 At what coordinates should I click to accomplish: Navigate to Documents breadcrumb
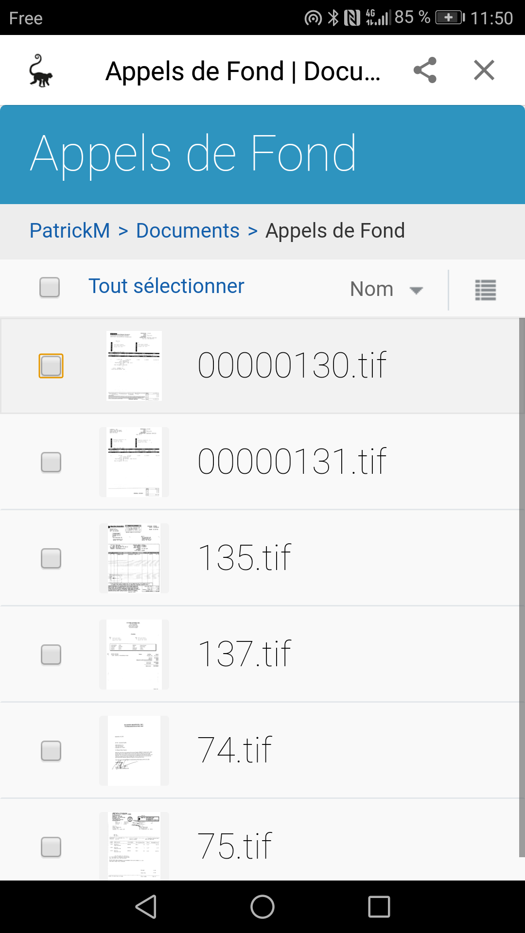tap(188, 231)
